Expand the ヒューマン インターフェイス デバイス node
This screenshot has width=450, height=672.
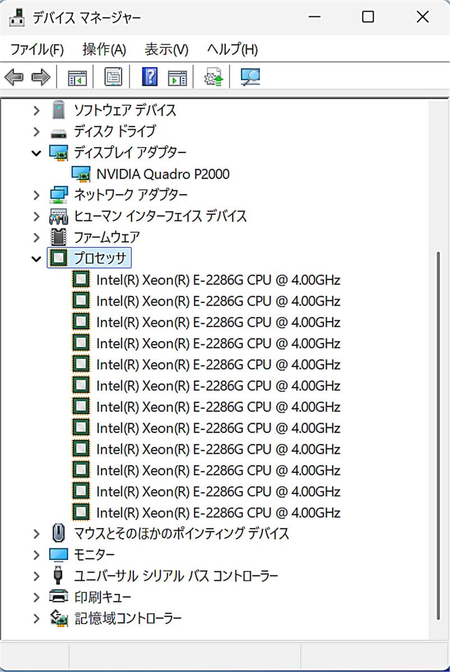(x=36, y=216)
